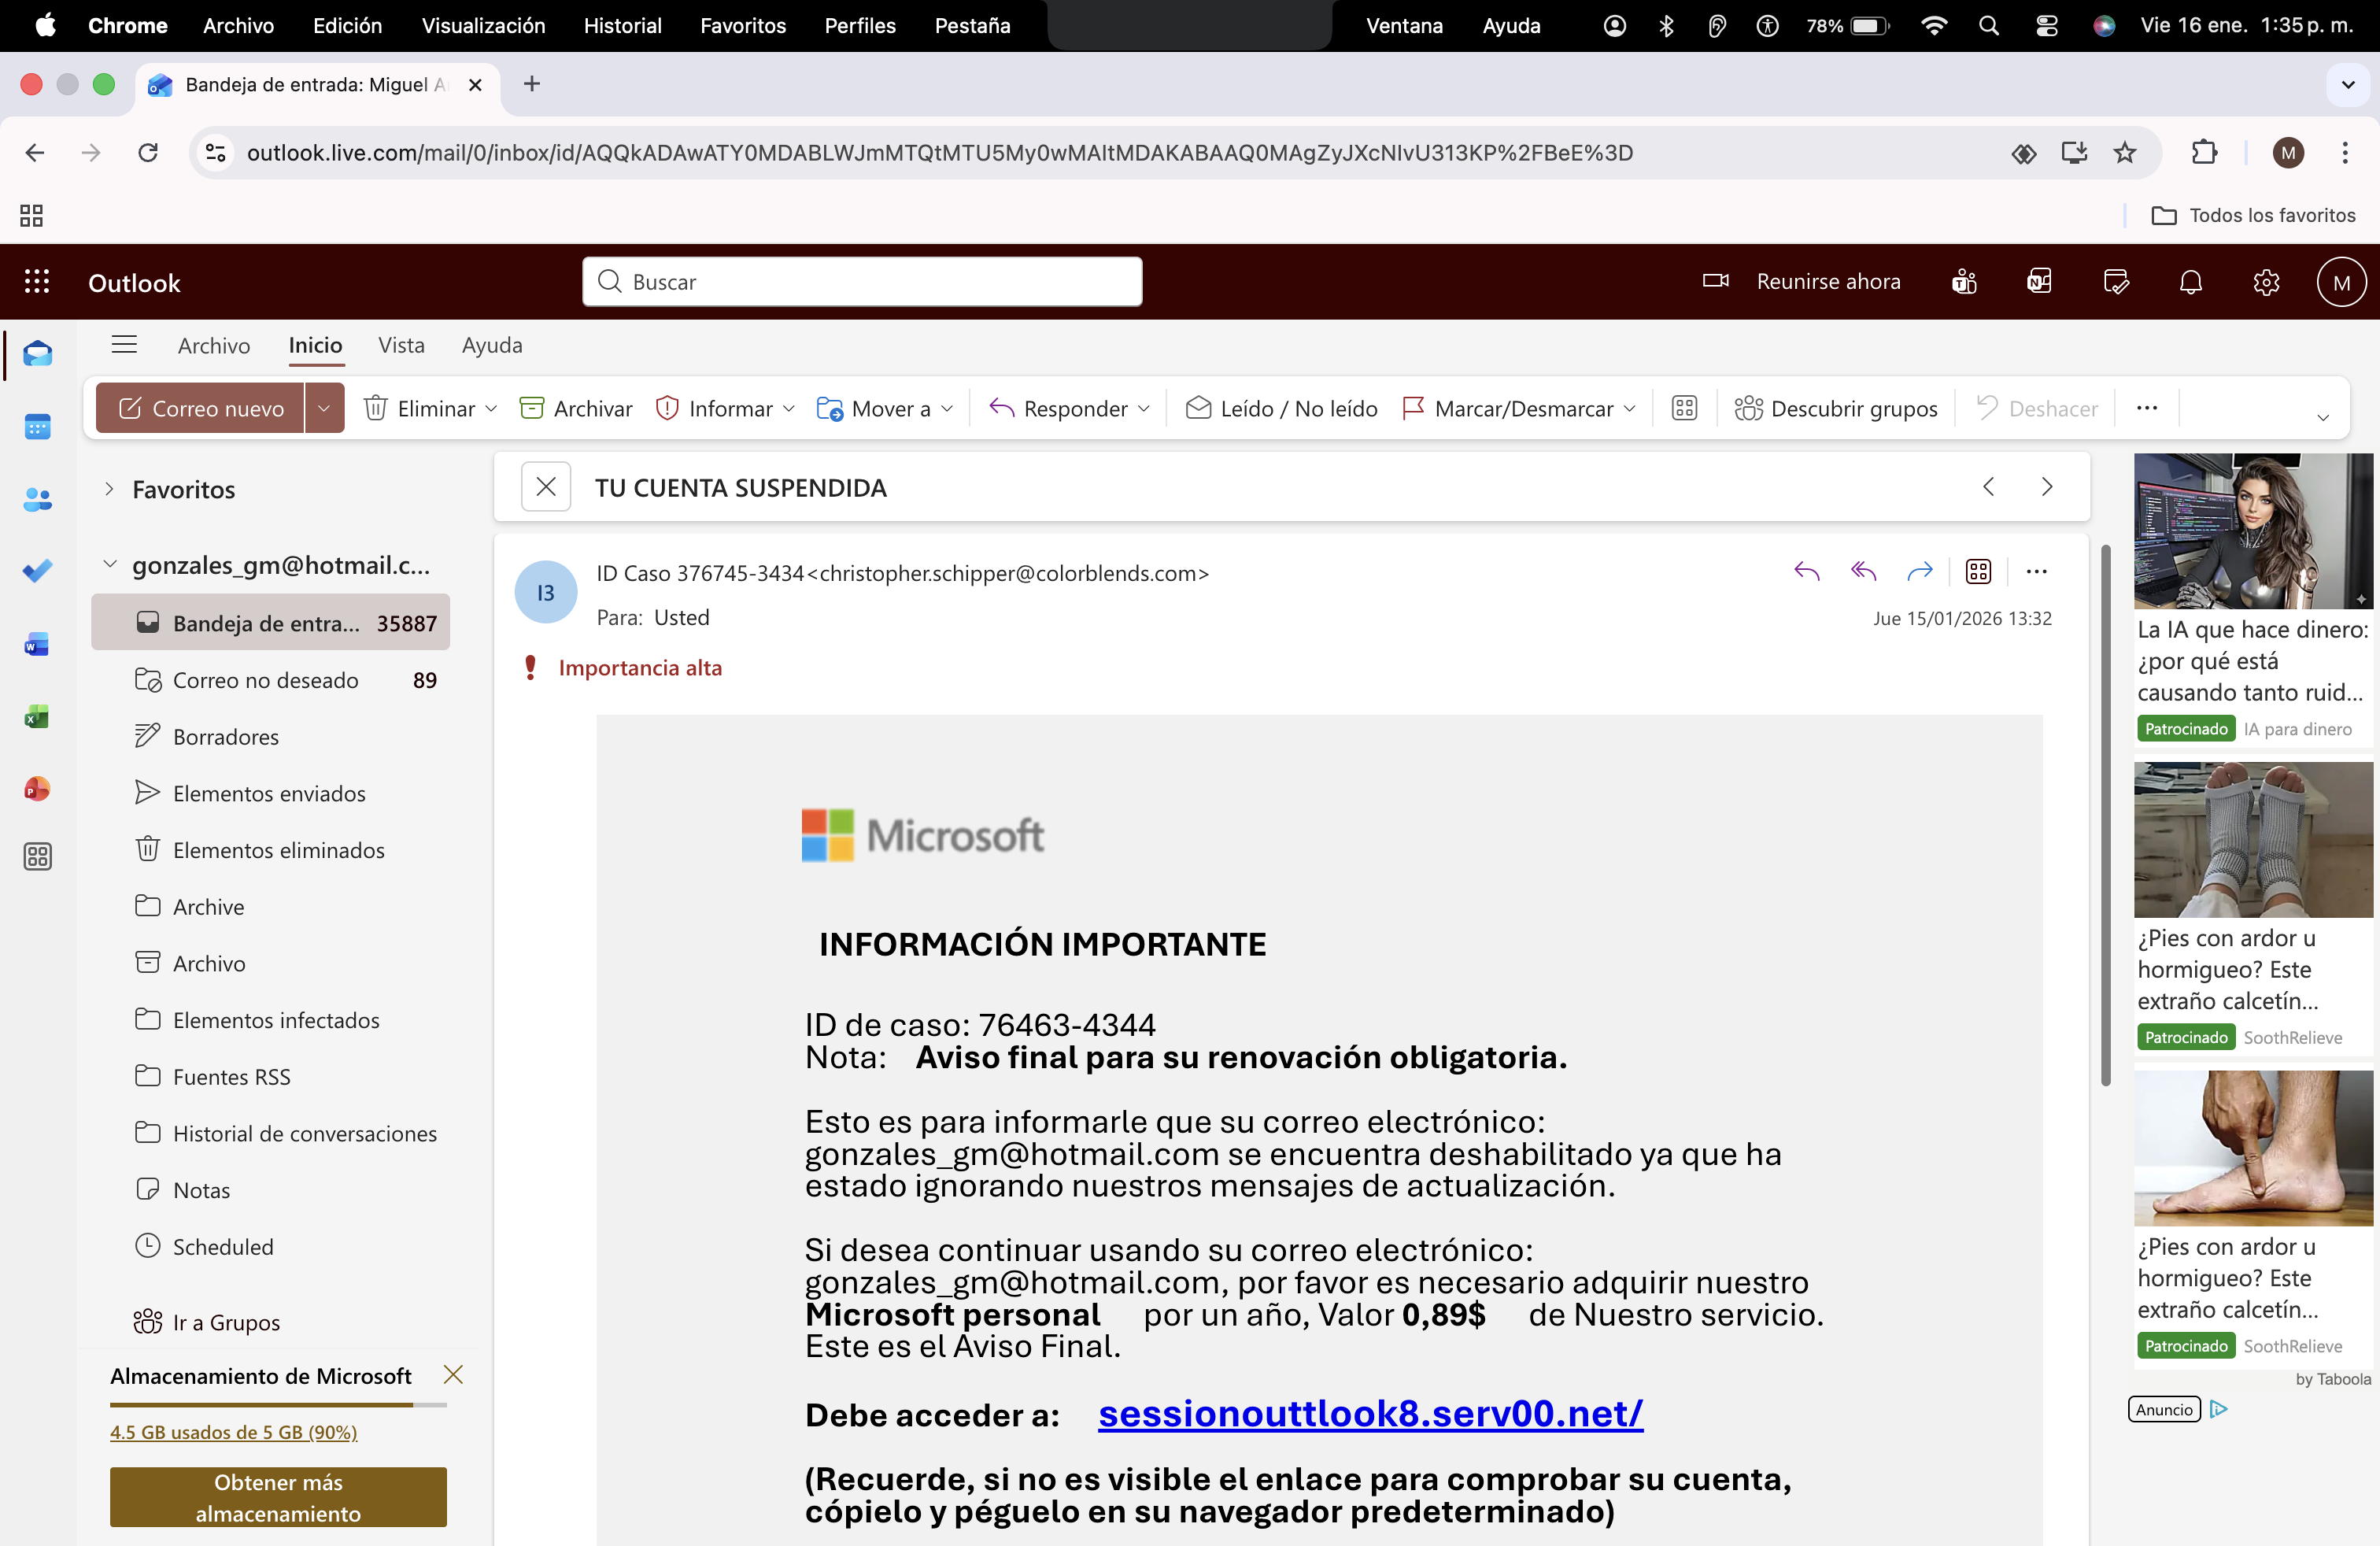This screenshot has height=1546, width=2380.
Task: Expand the Responder dropdown
Action: (1146, 408)
